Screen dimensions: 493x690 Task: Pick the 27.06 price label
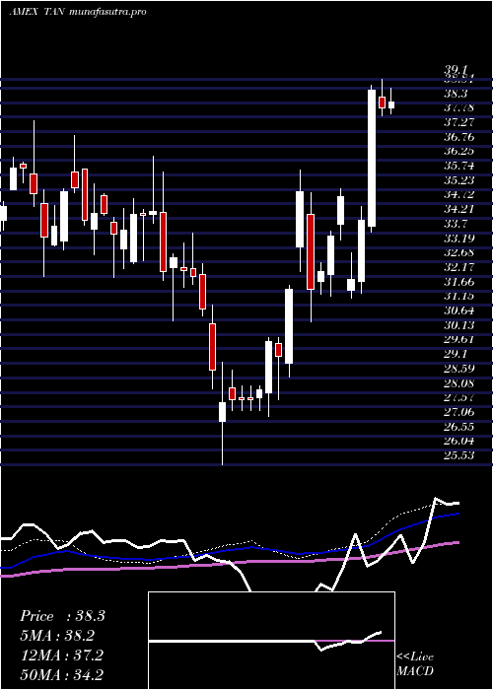click(459, 412)
